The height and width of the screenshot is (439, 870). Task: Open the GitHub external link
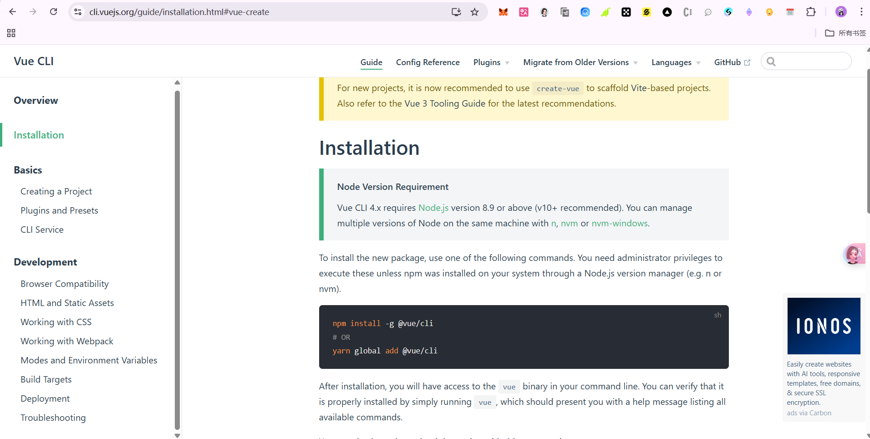point(732,62)
